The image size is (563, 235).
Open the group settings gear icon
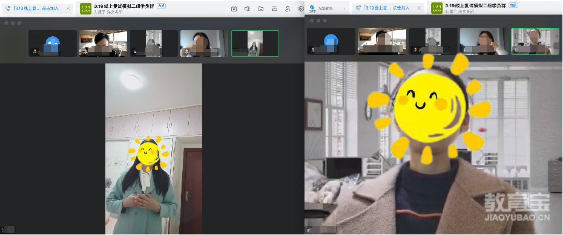point(301,9)
